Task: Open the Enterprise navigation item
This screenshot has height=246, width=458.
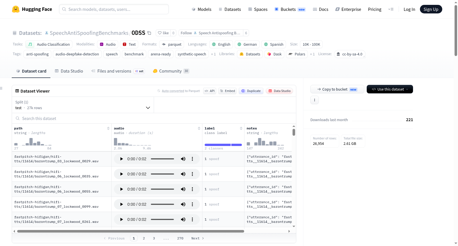Action: coord(348,9)
